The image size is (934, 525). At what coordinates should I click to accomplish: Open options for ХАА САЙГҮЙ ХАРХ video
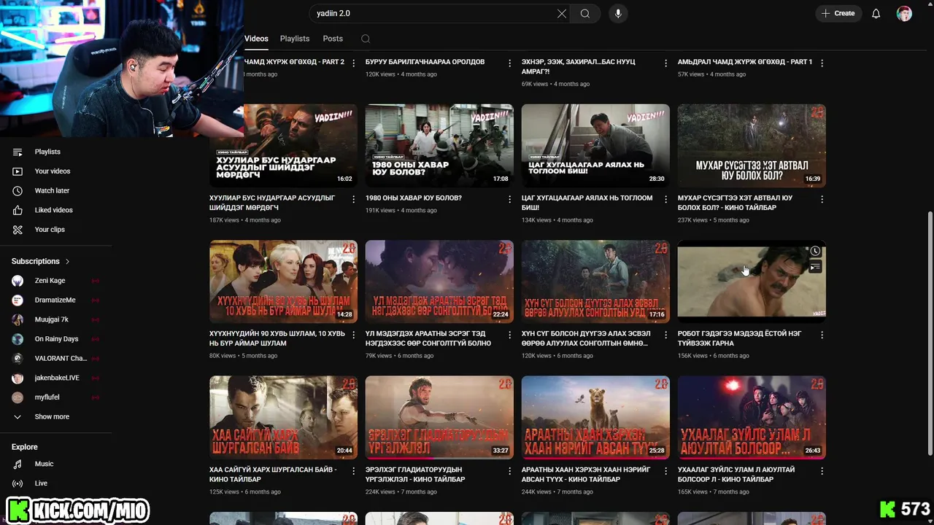(354, 471)
